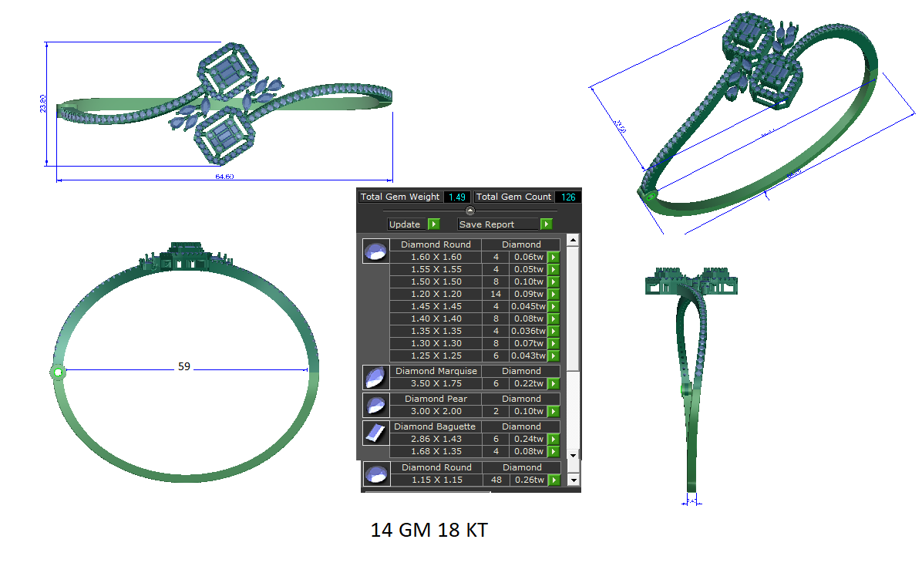
Task: Click green arrow on 1.60 X 1.60 row
Action: point(554,257)
